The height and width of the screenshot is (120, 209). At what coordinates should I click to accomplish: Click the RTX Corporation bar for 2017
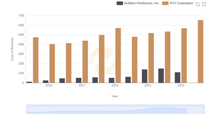pos(85,62)
